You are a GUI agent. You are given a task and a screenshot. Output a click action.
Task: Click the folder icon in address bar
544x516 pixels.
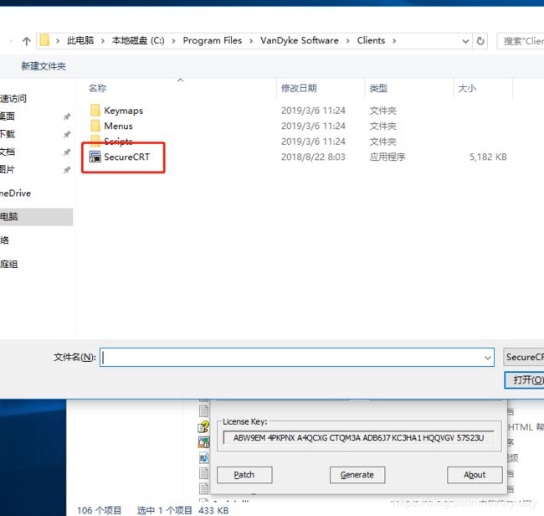coord(44,40)
